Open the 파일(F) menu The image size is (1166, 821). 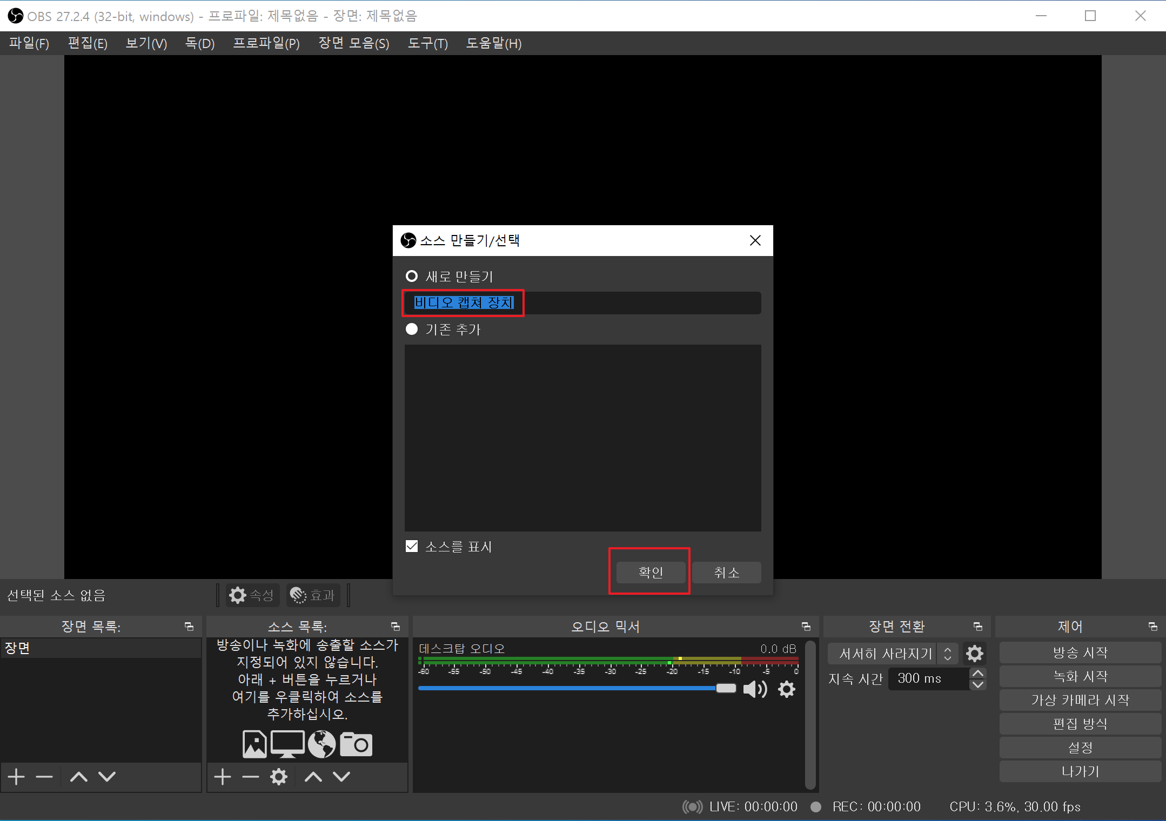point(29,43)
